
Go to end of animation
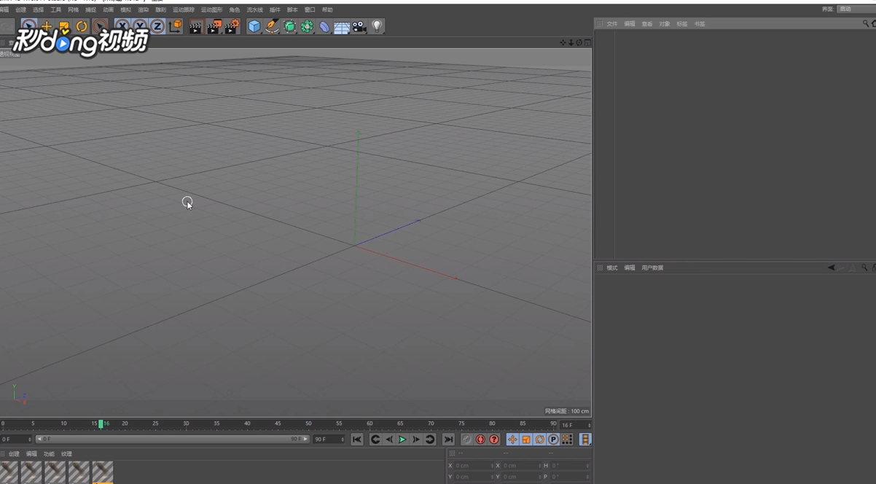[x=448, y=440]
